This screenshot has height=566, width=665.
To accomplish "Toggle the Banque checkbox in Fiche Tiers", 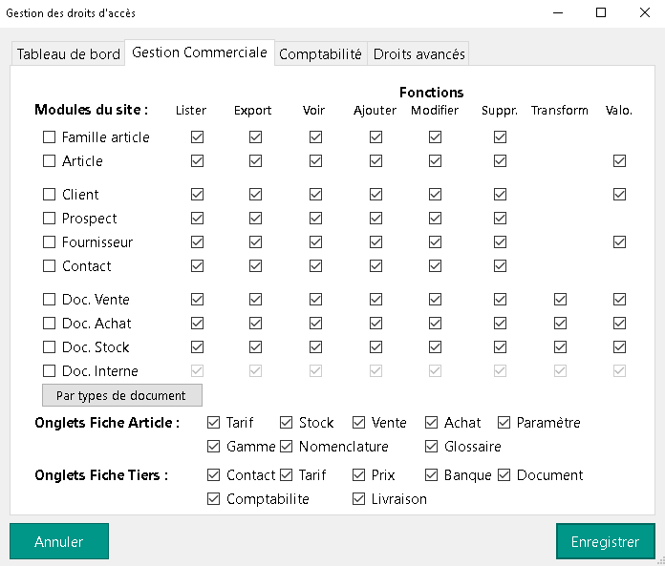I will pos(432,475).
